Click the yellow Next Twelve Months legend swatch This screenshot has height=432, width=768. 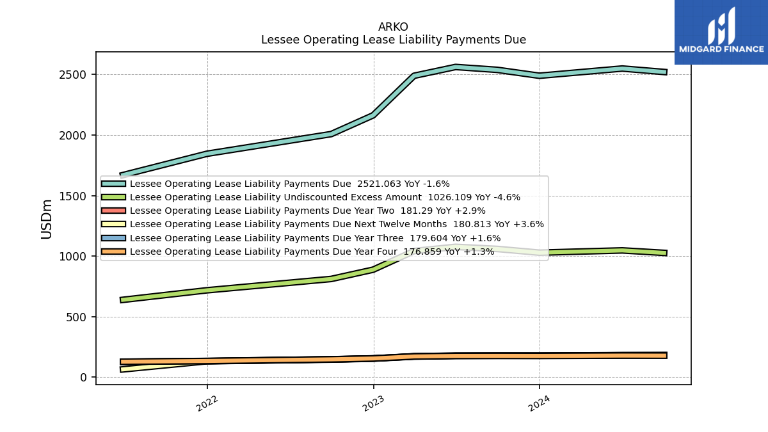click(113, 224)
